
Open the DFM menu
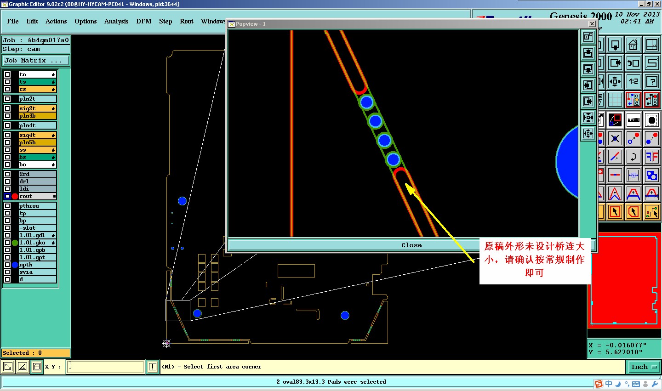[144, 21]
